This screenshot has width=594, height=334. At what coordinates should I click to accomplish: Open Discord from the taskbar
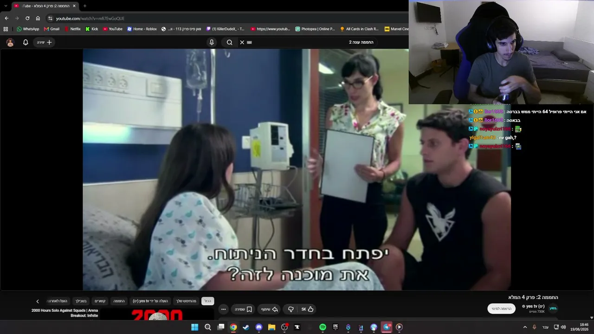click(x=259, y=327)
